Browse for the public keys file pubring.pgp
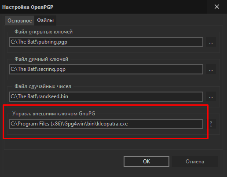This screenshot has height=177, width=227. click(211, 42)
